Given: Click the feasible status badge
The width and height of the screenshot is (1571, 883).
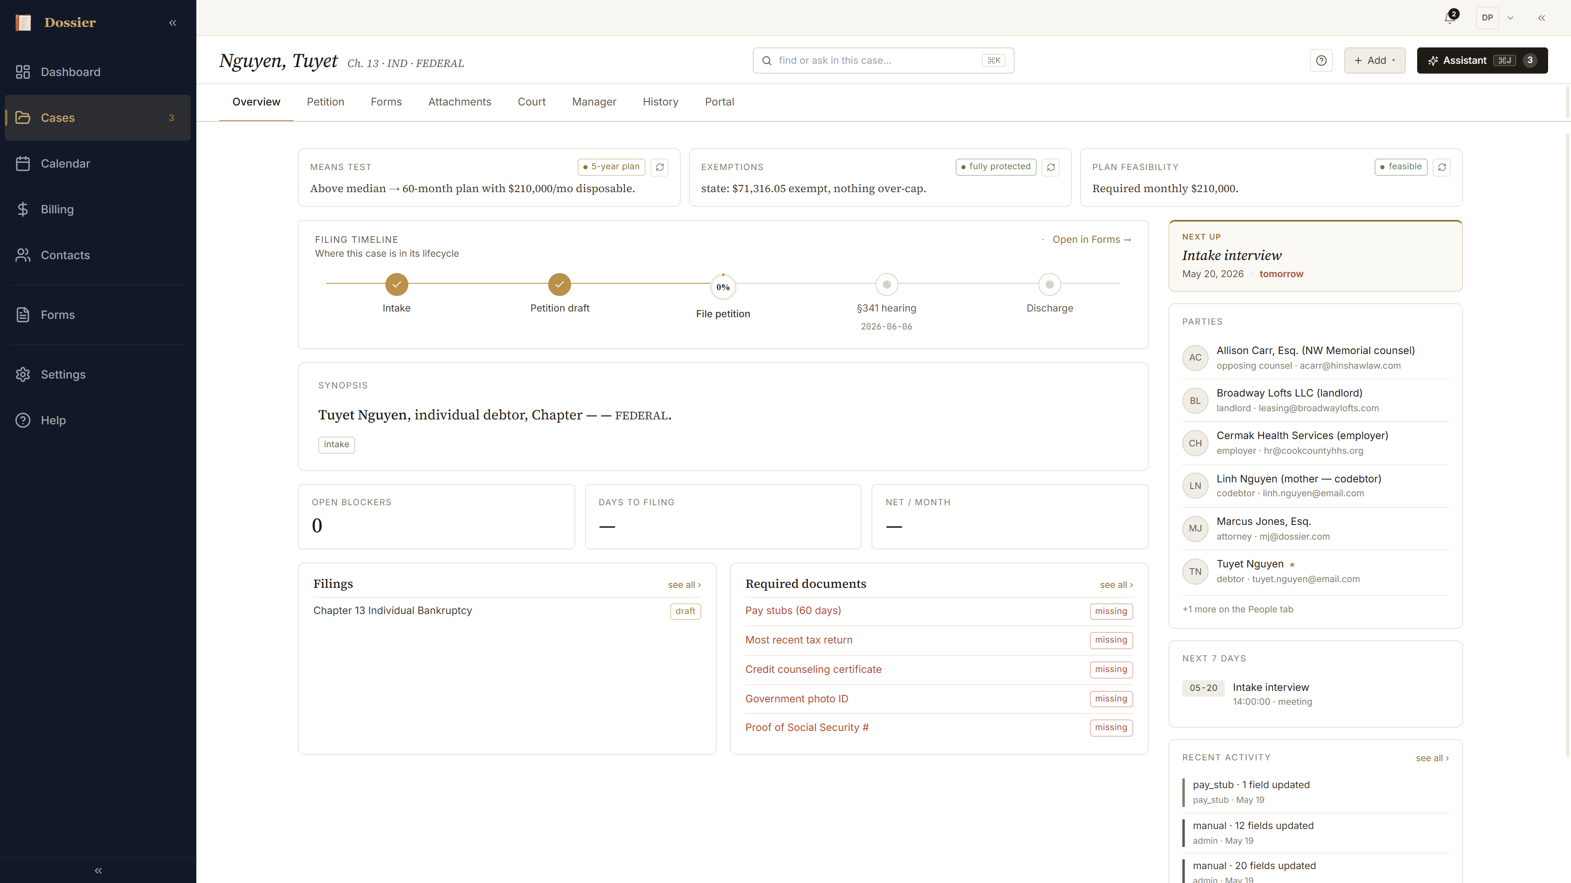Looking at the screenshot, I should (1401, 166).
